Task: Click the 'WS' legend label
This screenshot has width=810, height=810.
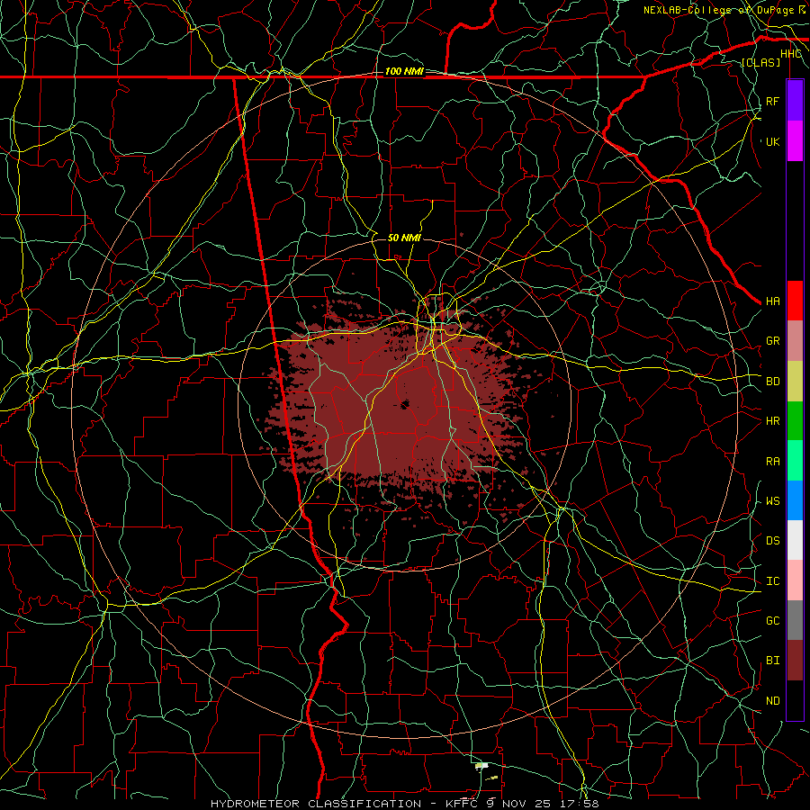Action: pos(772,500)
